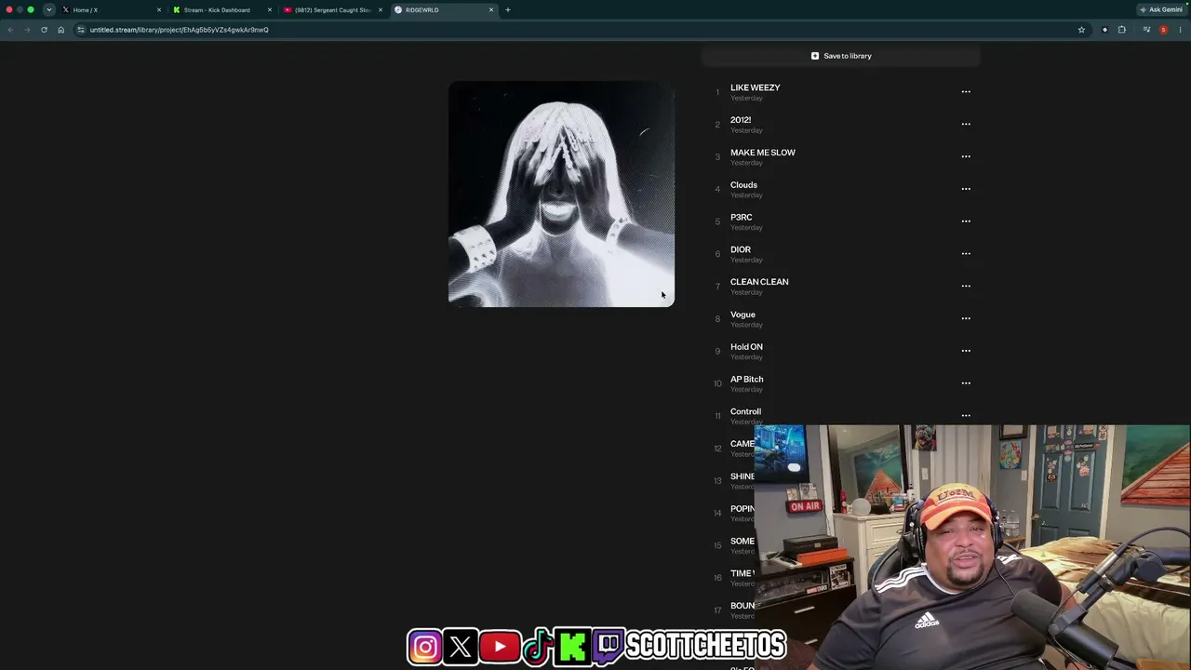The height and width of the screenshot is (670, 1191).
Task: Open a new browser tab
Action: [x=508, y=10]
